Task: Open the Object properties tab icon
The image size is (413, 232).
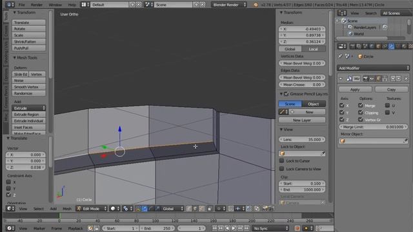Action: click(378, 46)
